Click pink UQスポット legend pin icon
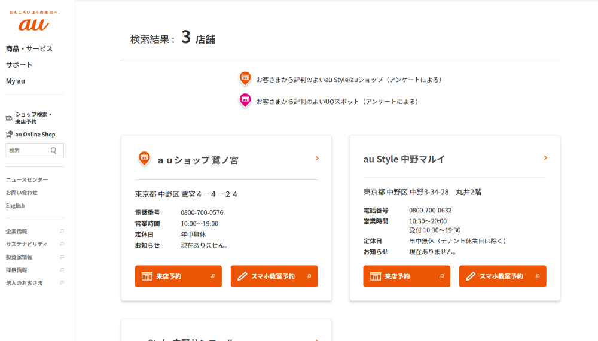 pyautogui.click(x=245, y=101)
